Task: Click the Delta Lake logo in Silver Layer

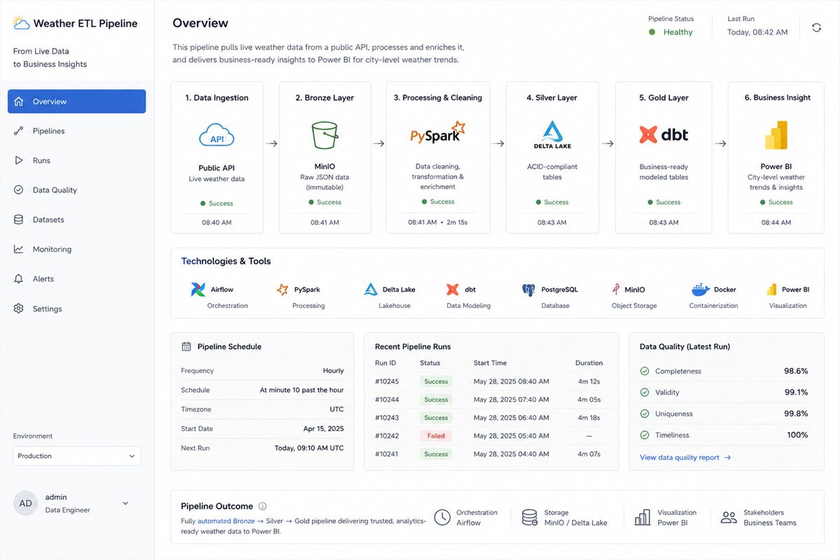Action: [552, 135]
